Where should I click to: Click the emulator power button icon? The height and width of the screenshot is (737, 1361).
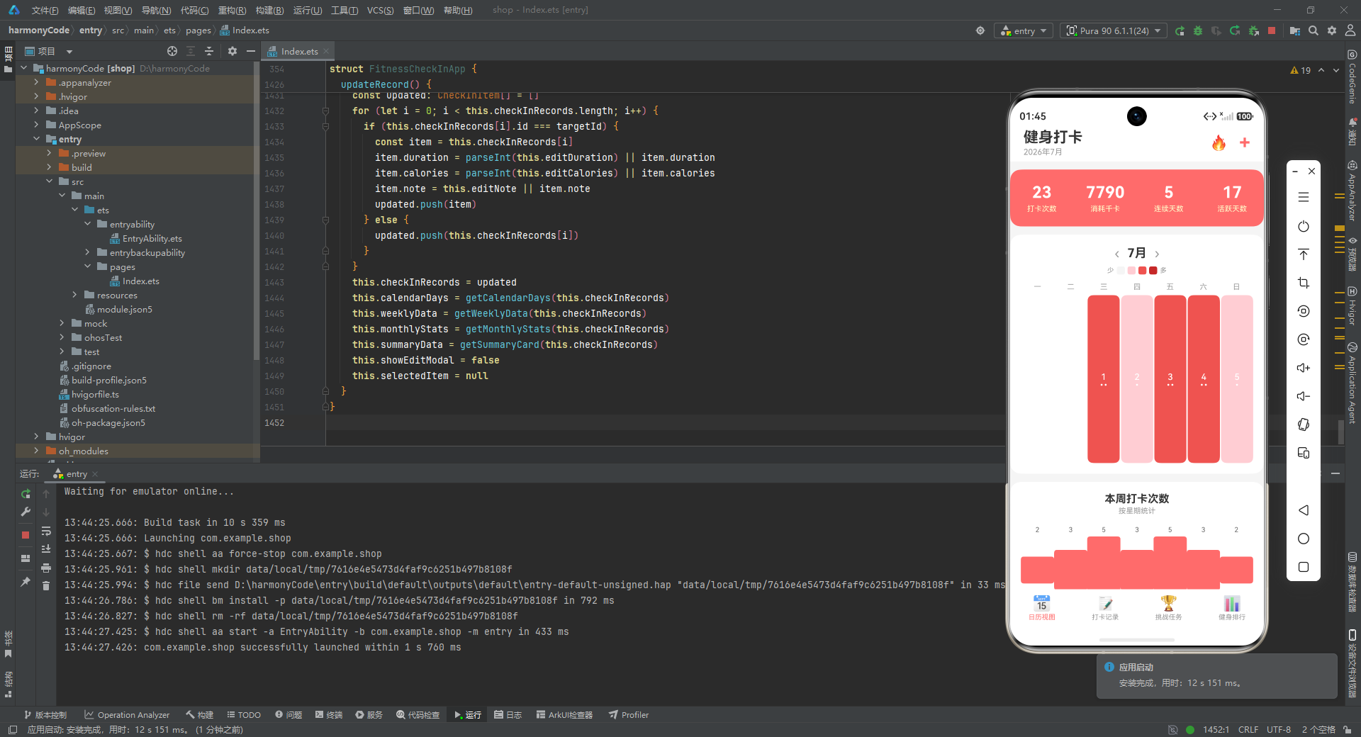pyautogui.click(x=1304, y=226)
